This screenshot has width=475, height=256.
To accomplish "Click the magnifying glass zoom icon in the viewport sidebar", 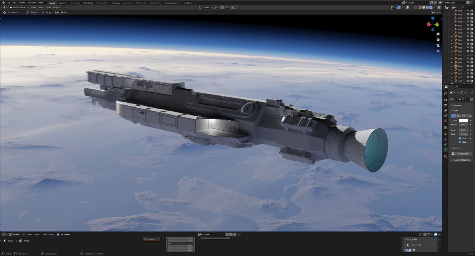I will tap(438, 34).
